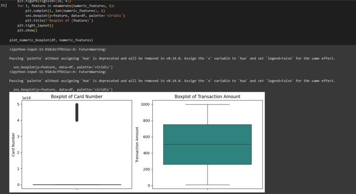Click the first FutureWarning header line
The image size is (356, 194).
(x=58, y=49)
